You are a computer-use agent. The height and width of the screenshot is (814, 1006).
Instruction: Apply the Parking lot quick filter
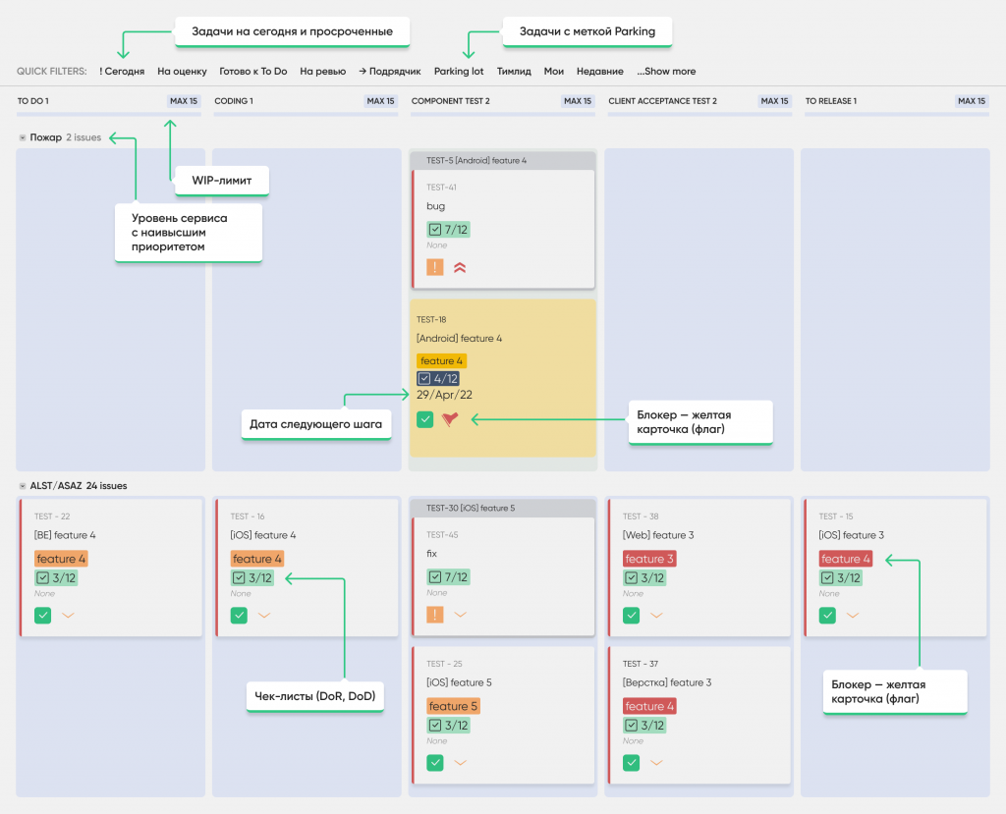[x=459, y=72]
